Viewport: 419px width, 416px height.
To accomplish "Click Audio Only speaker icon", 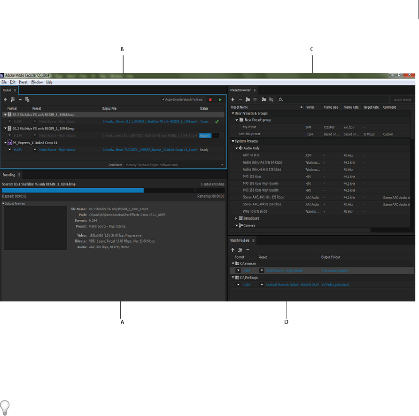I will click(241, 148).
